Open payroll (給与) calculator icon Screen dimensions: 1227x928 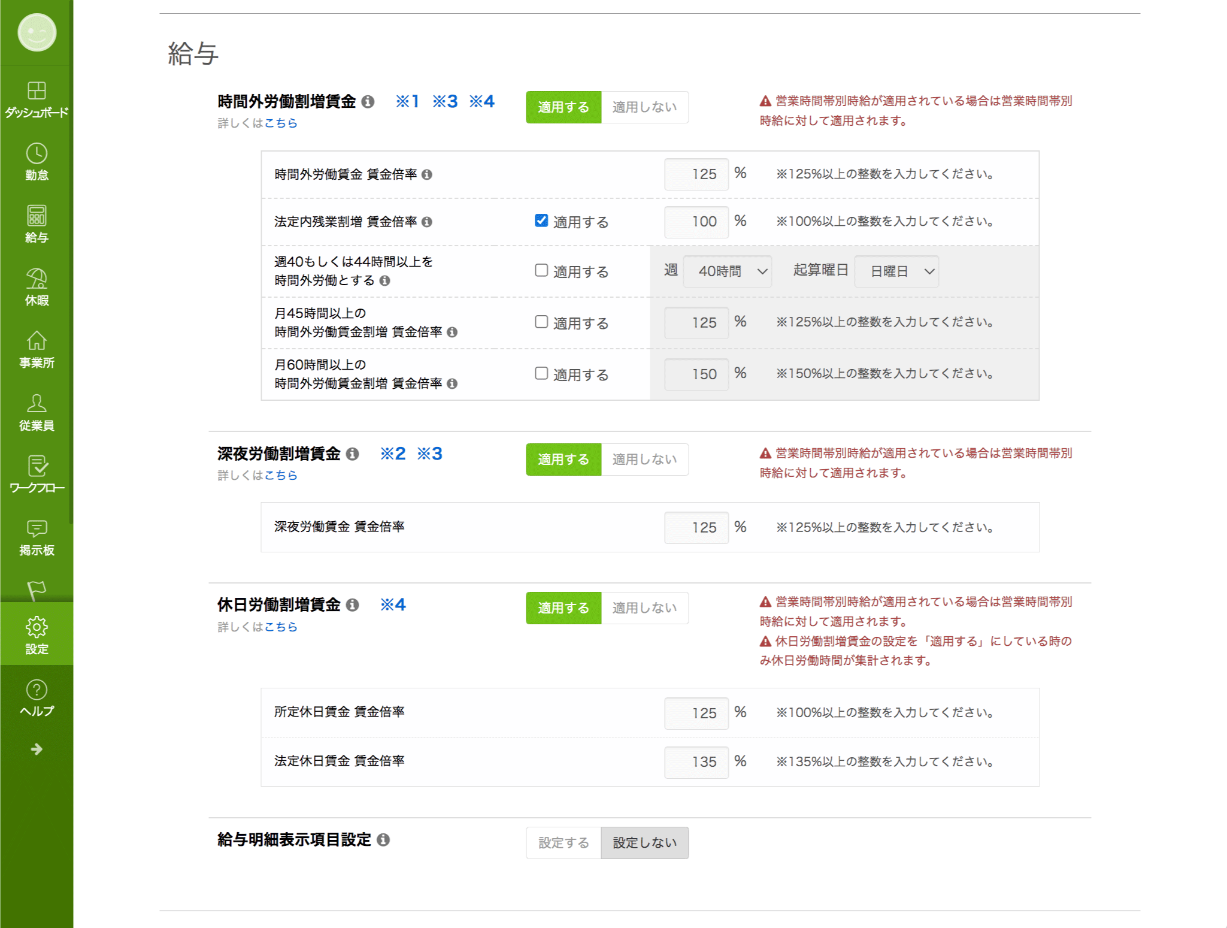(x=37, y=216)
